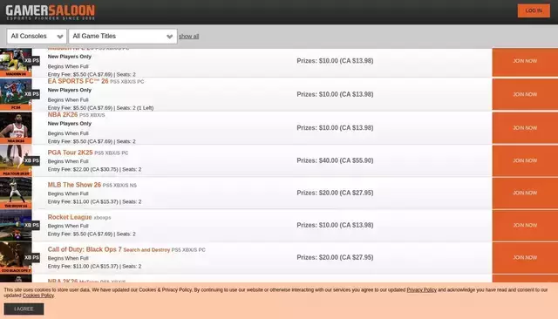Click the PGA Tour 2K25 title link
Screen dimensions: 558x319
(x=70, y=153)
